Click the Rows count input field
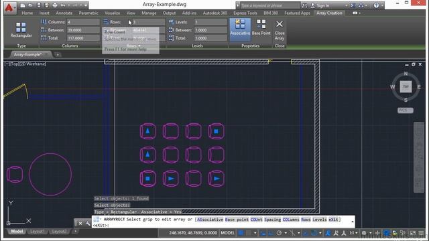Image resolution: width=429 pixels, height=241 pixels. click(x=149, y=22)
